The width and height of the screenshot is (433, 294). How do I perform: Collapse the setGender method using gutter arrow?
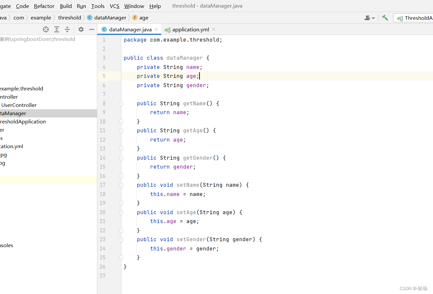(x=121, y=239)
